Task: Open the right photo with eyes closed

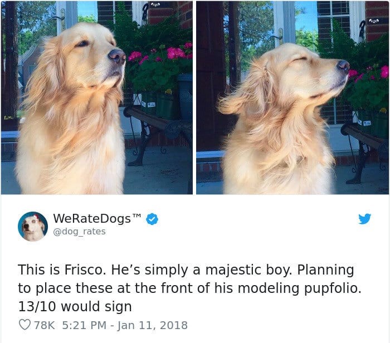Action: 292,97
